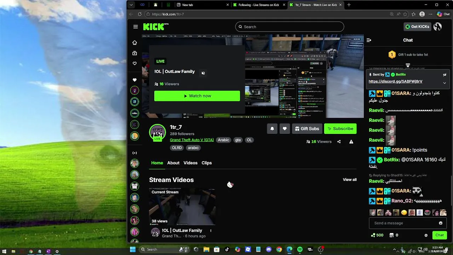The height and width of the screenshot is (255, 453).
Task: Switch to the Clips tab
Action: point(207,163)
